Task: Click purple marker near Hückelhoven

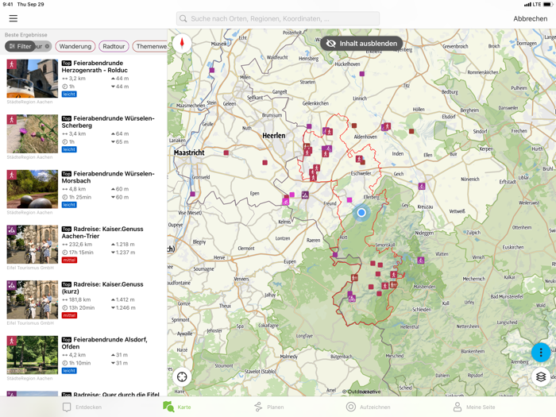Action: [x=361, y=74]
